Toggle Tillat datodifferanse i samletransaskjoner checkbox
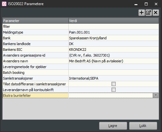 point(113,84)
